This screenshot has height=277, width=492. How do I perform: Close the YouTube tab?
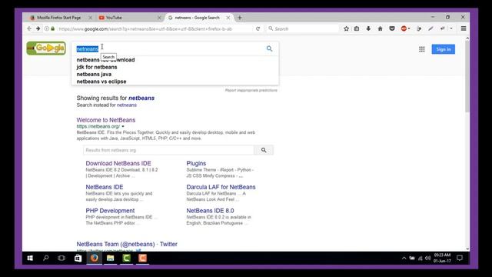coord(159,18)
